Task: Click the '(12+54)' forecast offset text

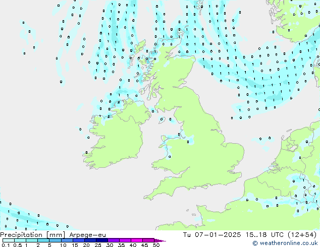Action: click(x=302, y=235)
